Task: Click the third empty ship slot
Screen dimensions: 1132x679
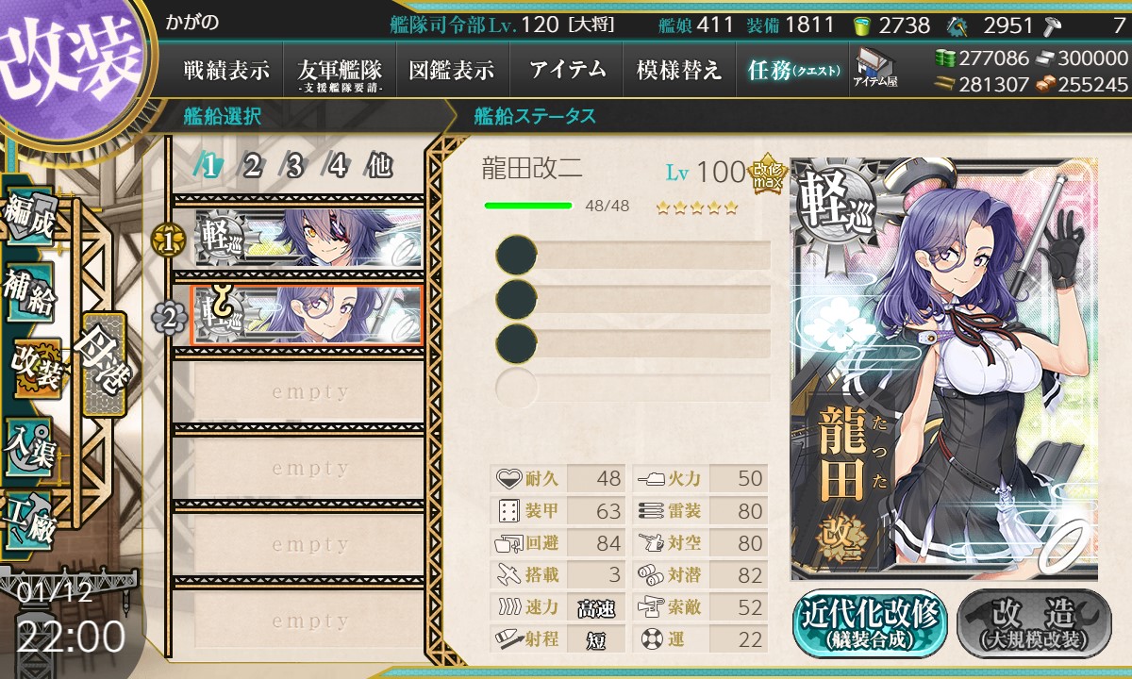Action: [x=308, y=545]
